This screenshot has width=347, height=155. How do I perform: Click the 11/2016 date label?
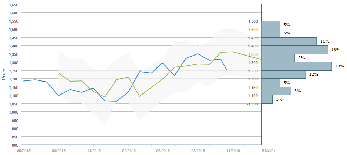pyautogui.click(x=233, y=150)
